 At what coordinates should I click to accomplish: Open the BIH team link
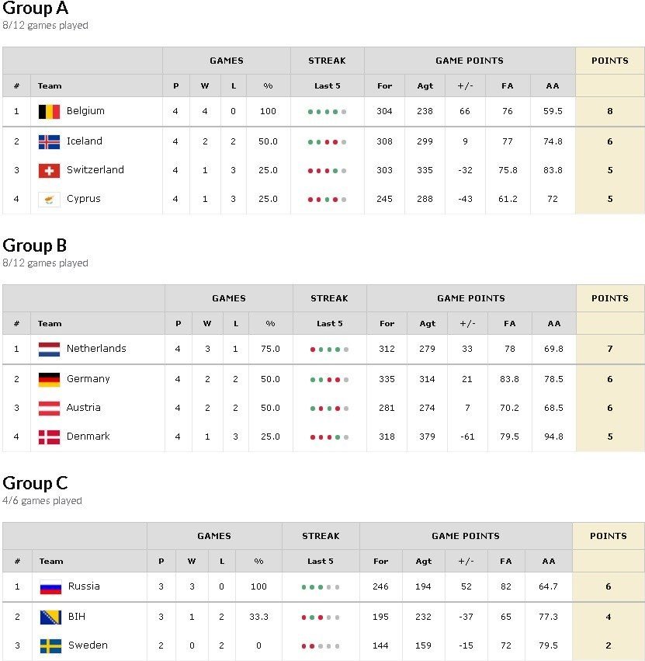(77, 617)
